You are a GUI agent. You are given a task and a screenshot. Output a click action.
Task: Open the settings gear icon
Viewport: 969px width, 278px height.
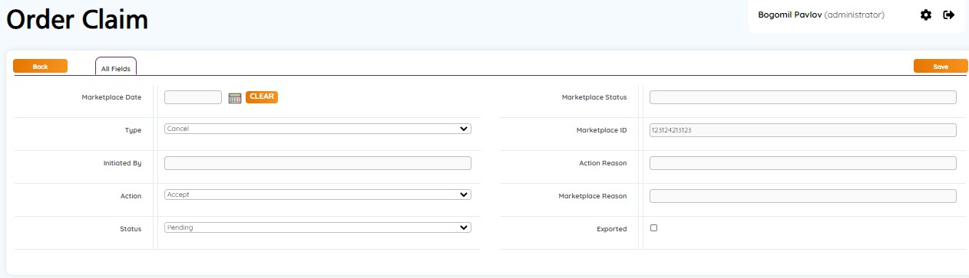(x=925, y=15)
